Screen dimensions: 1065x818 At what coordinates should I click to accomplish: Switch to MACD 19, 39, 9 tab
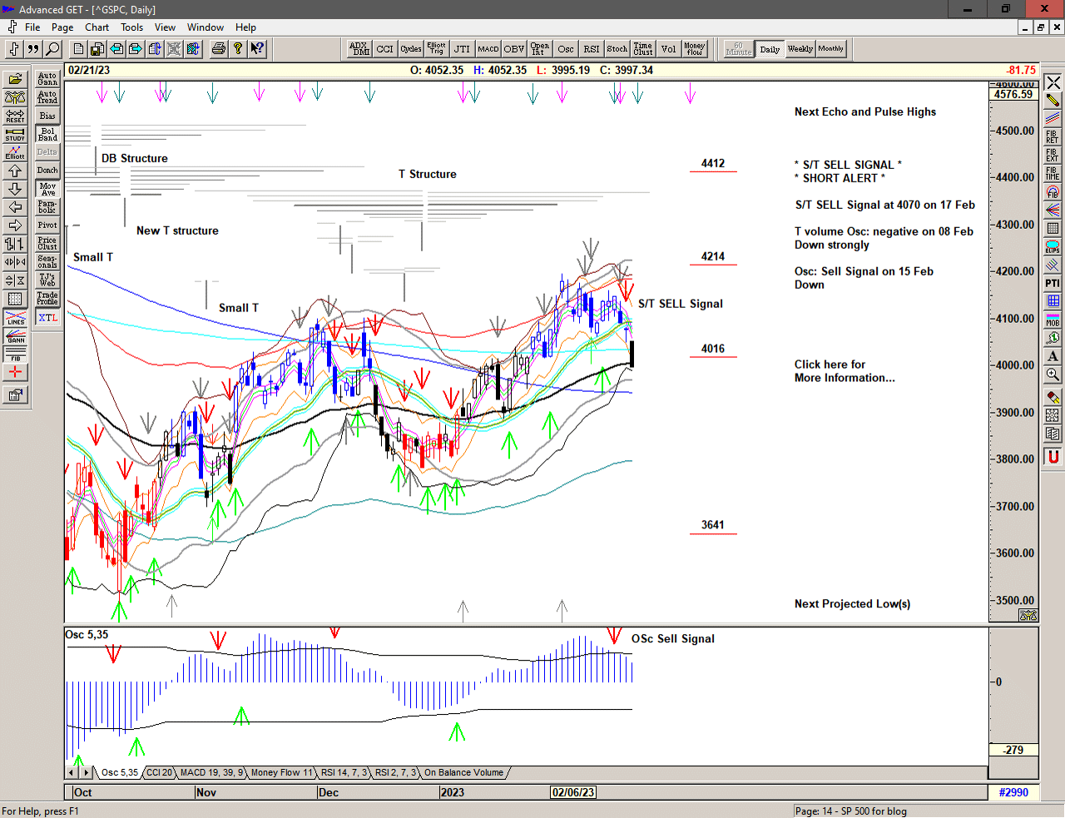(x=211, y=773)
